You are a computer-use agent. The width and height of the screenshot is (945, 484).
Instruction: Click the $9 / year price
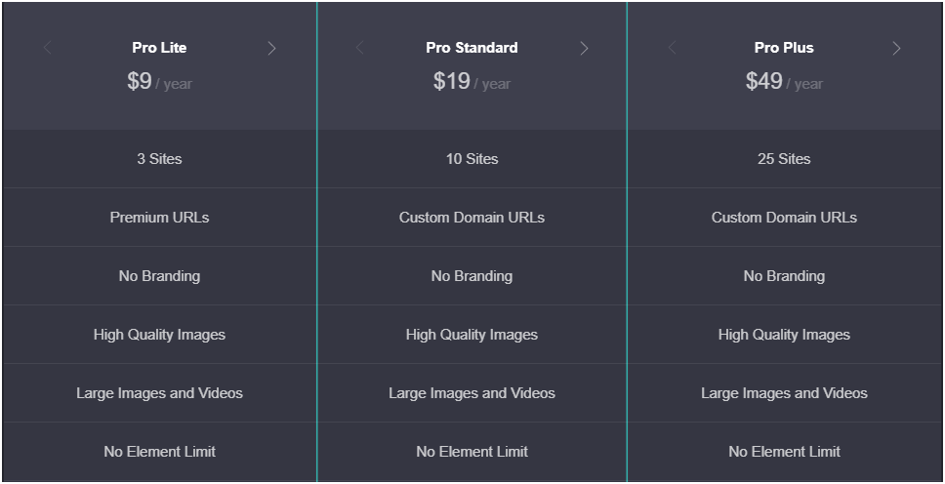pos(159,82)
